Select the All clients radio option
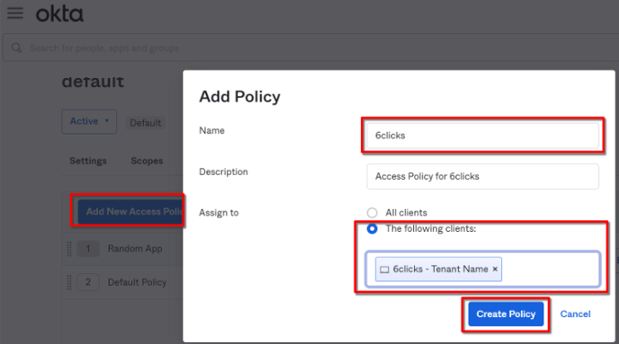Screen dimensions: 619x344 click(x=372, y=213)
